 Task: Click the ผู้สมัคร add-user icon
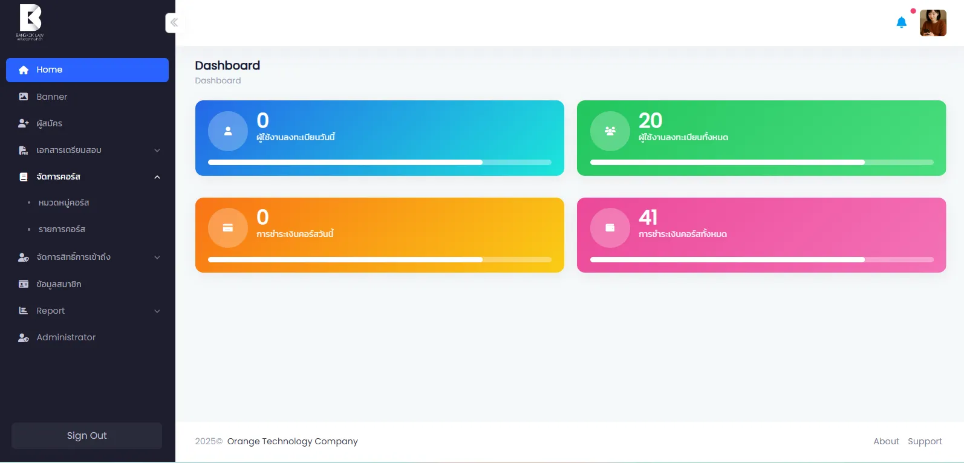click(x=24, y=123)
